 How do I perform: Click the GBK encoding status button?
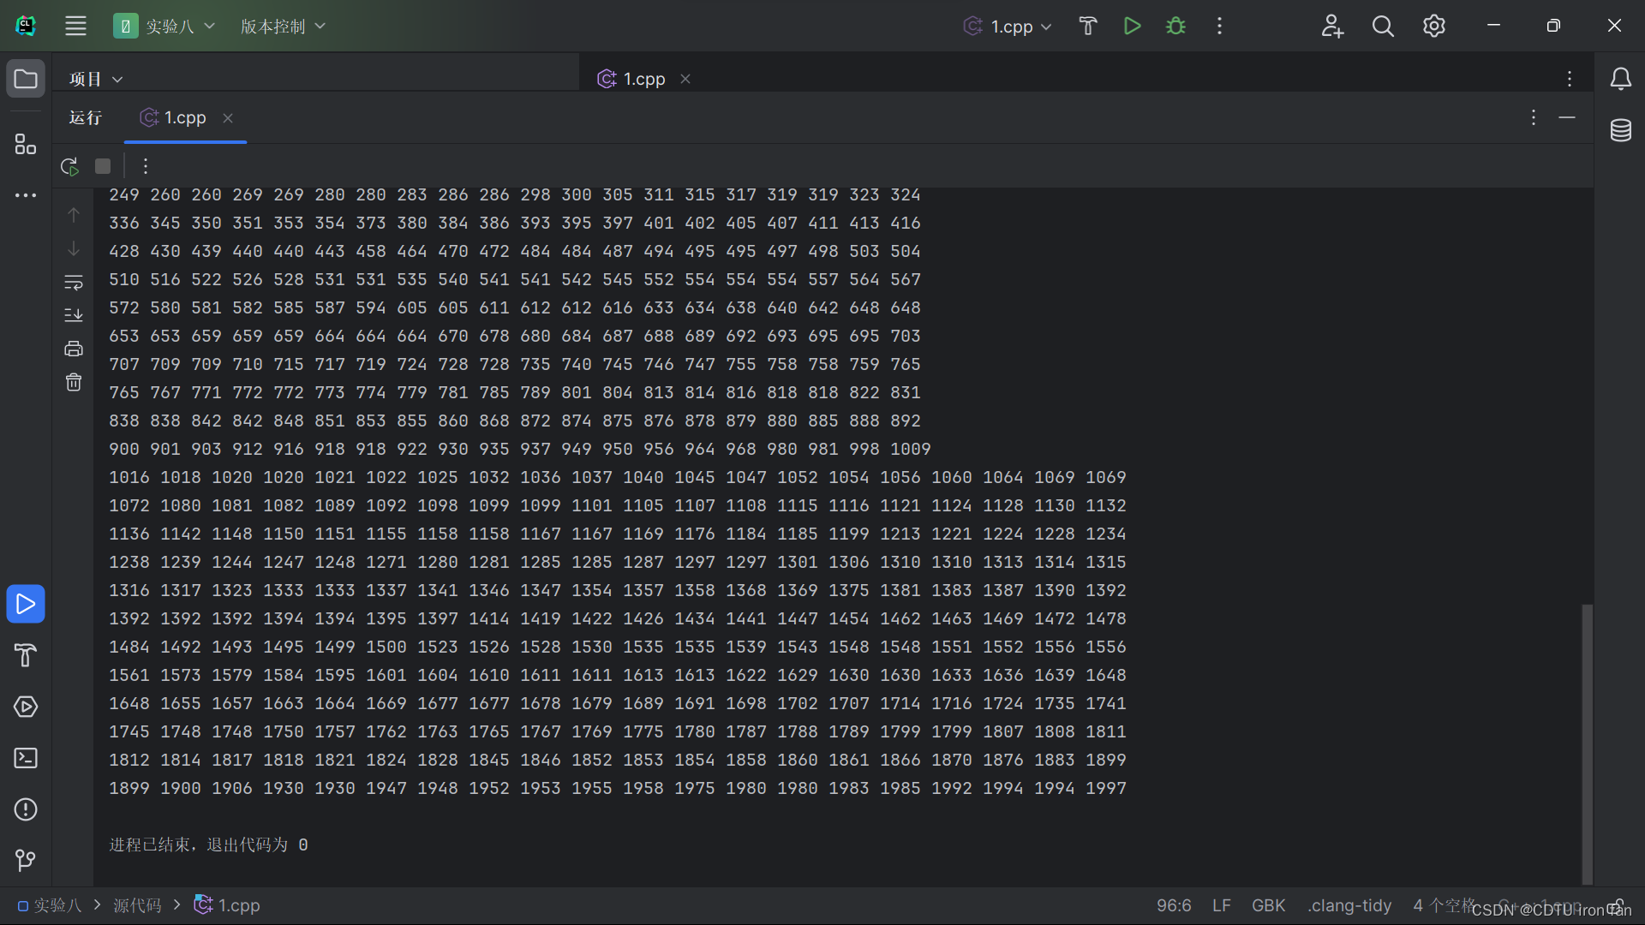coord(1268,905)
